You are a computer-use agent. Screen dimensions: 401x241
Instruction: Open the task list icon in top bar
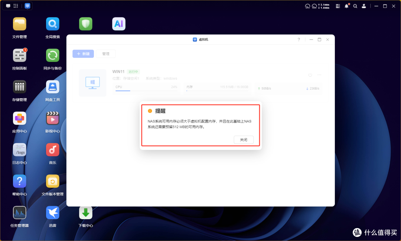(x=338, y=6)
